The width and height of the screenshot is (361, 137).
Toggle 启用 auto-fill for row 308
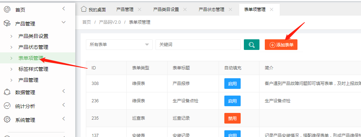point(232,84)
